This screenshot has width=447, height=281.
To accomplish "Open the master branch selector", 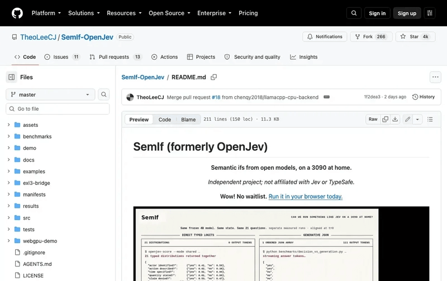I will [x=50, y=94].
